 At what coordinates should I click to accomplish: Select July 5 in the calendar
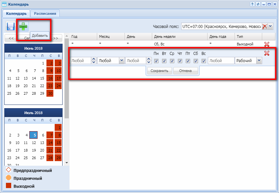(x=34, y=135)
